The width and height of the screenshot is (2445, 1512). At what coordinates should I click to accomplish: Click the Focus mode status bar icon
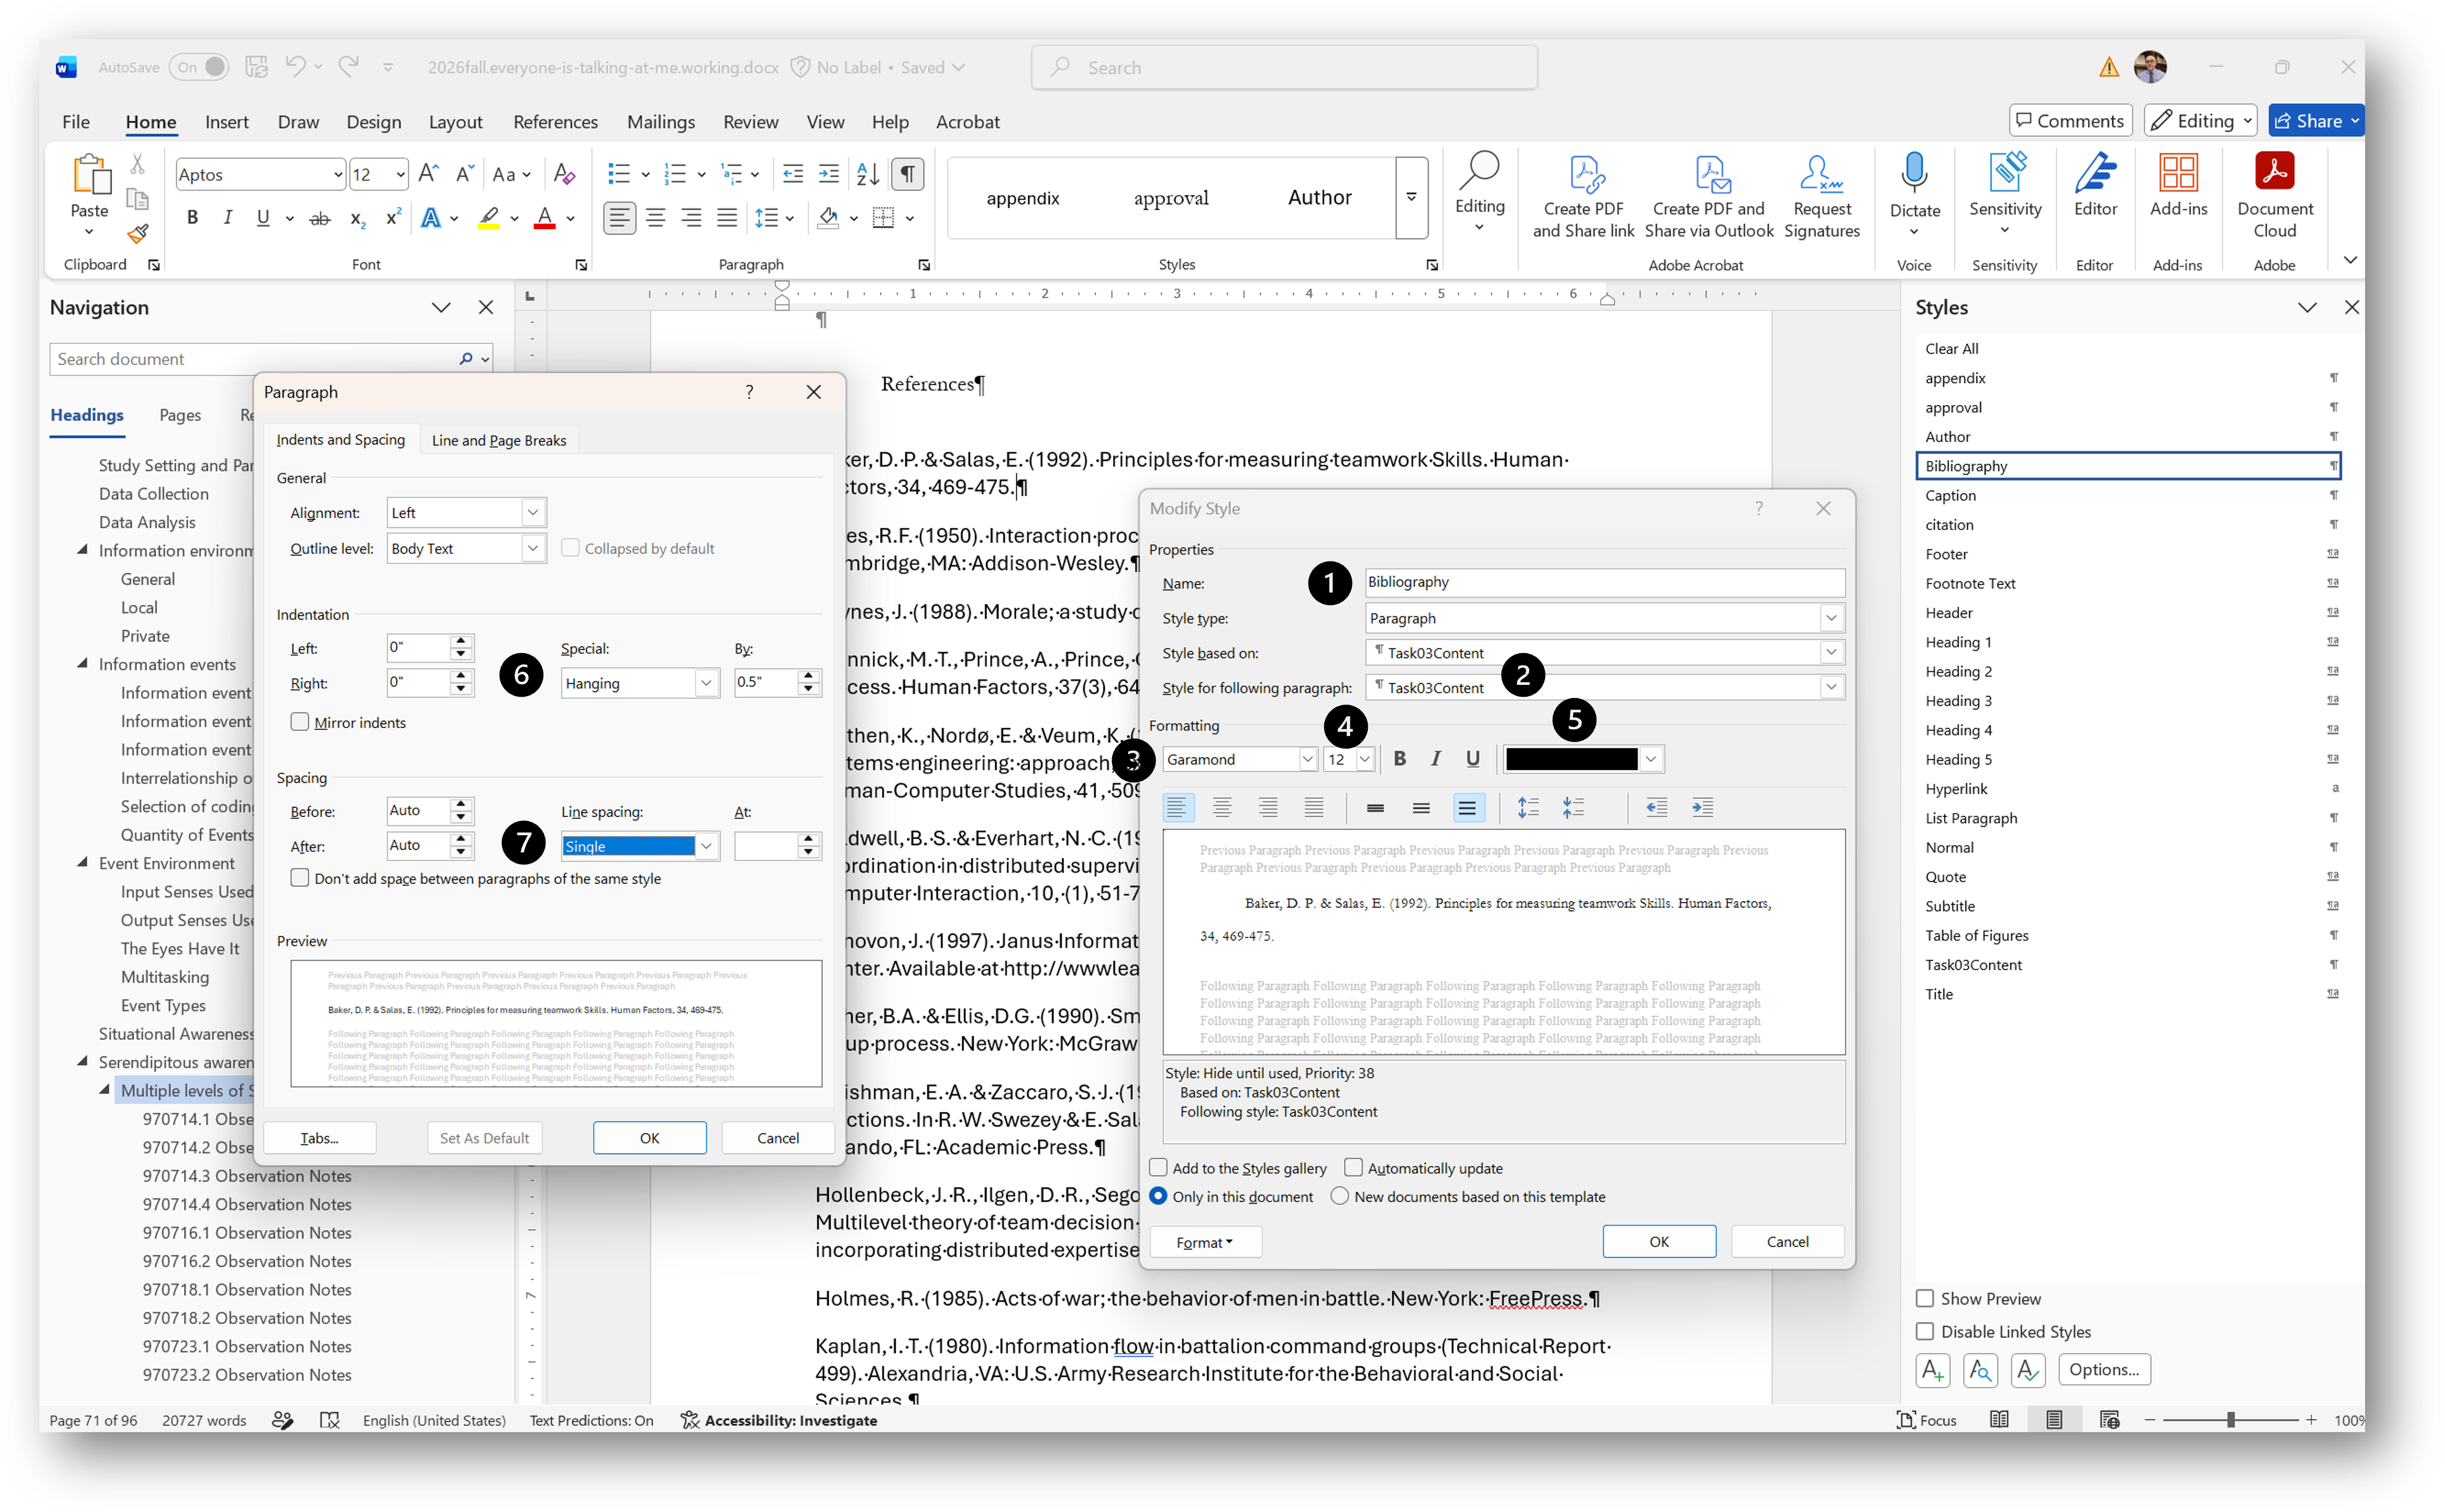(1926, 1420)
